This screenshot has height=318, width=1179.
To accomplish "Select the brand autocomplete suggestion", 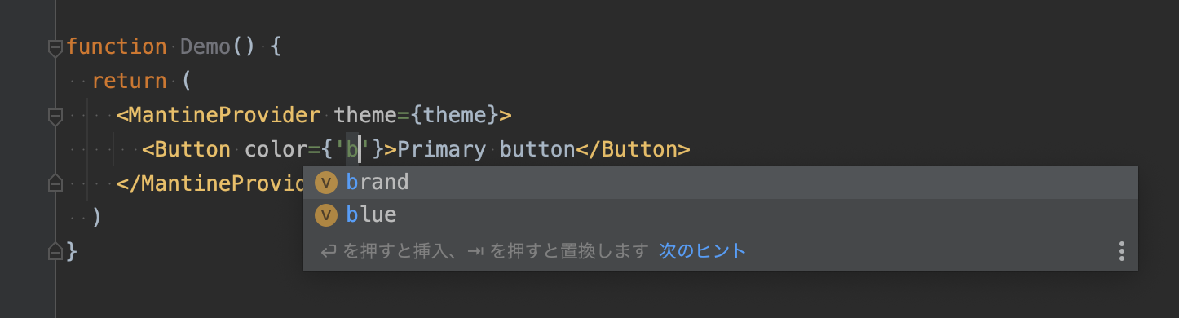I will click(721, 183).
